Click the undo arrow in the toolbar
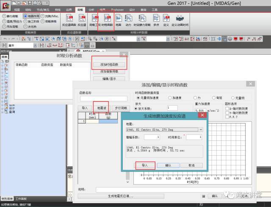 pyautogui.click(x=5, y=39)
